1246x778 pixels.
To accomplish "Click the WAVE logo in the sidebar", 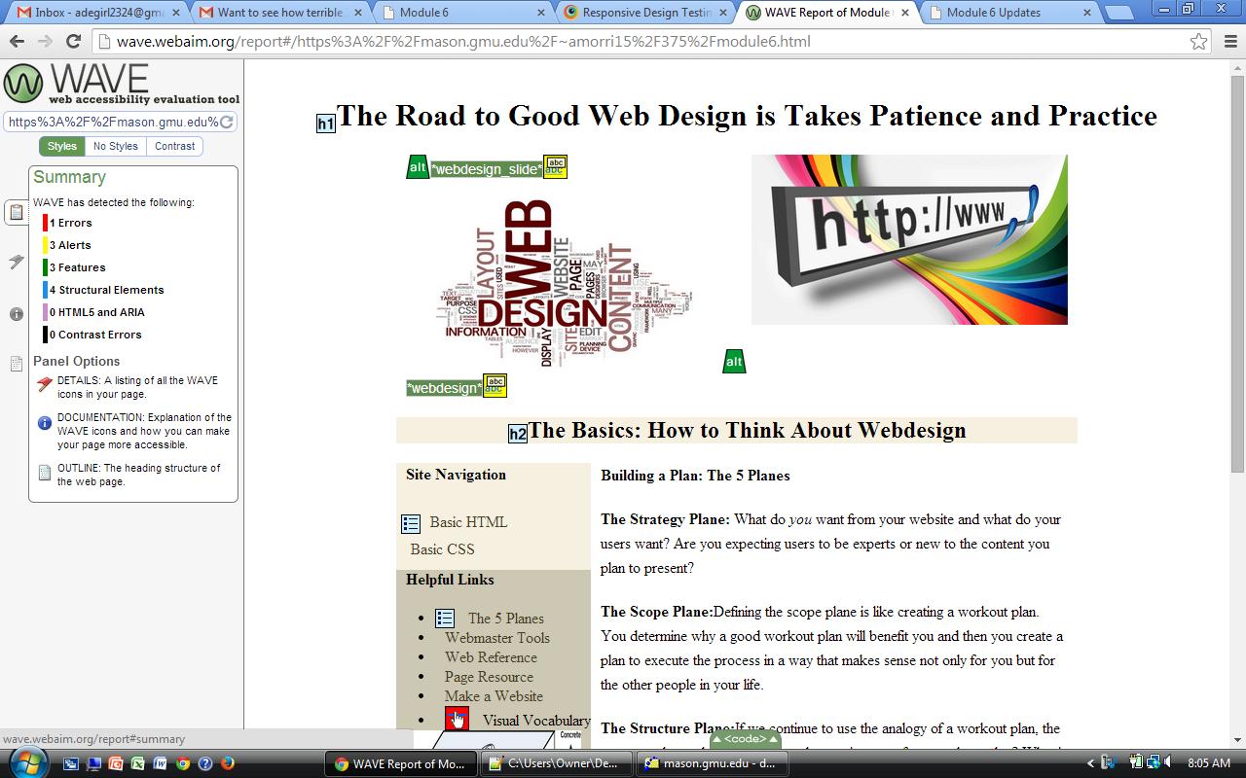I will tap(121, 84).
